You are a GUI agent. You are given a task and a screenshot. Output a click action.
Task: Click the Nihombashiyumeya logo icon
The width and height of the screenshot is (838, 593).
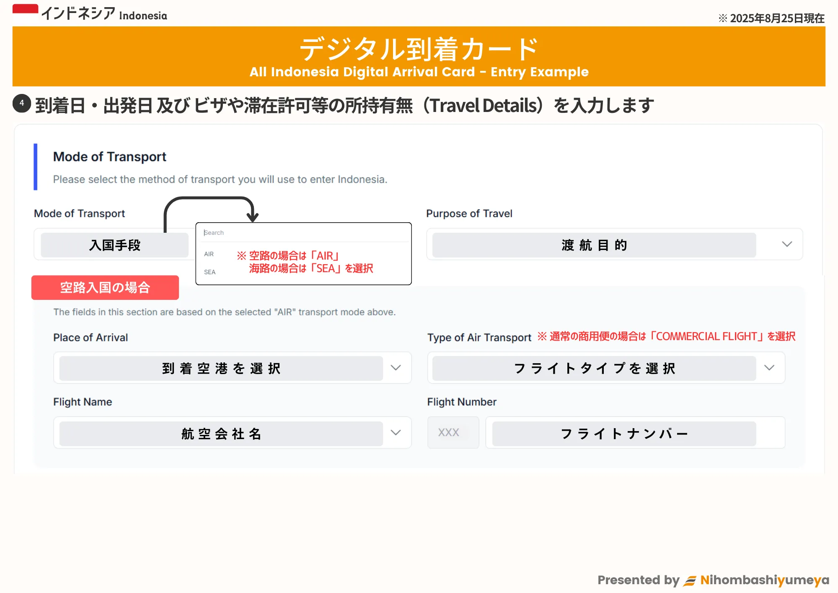coord(690,581)
